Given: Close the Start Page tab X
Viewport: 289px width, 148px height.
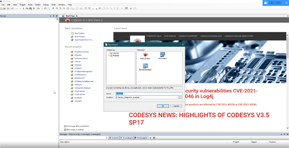Looking at the screenshot, I should coord(77,16).
